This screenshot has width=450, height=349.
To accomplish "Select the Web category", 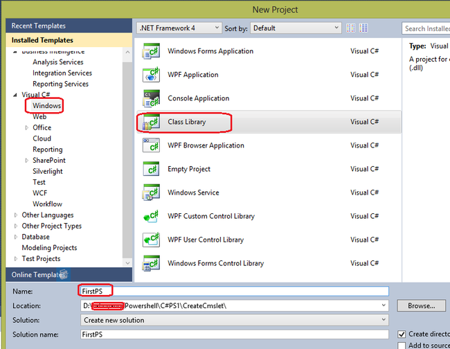I will (x=39, y=116).
